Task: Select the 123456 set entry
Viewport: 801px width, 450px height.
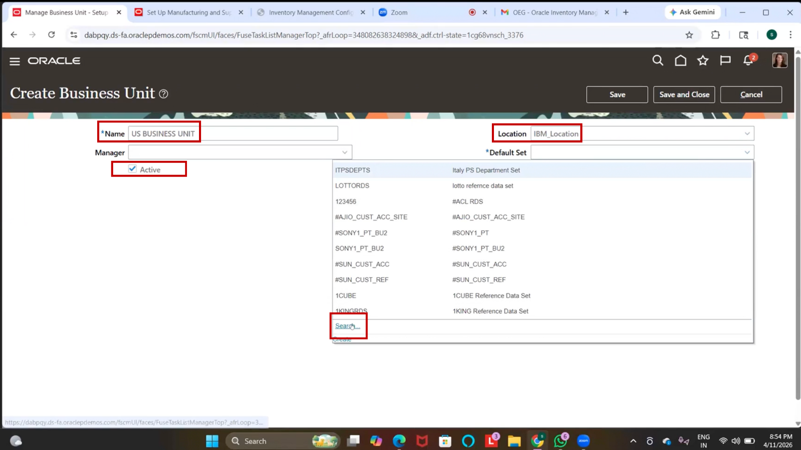Action: pos(346,202)
